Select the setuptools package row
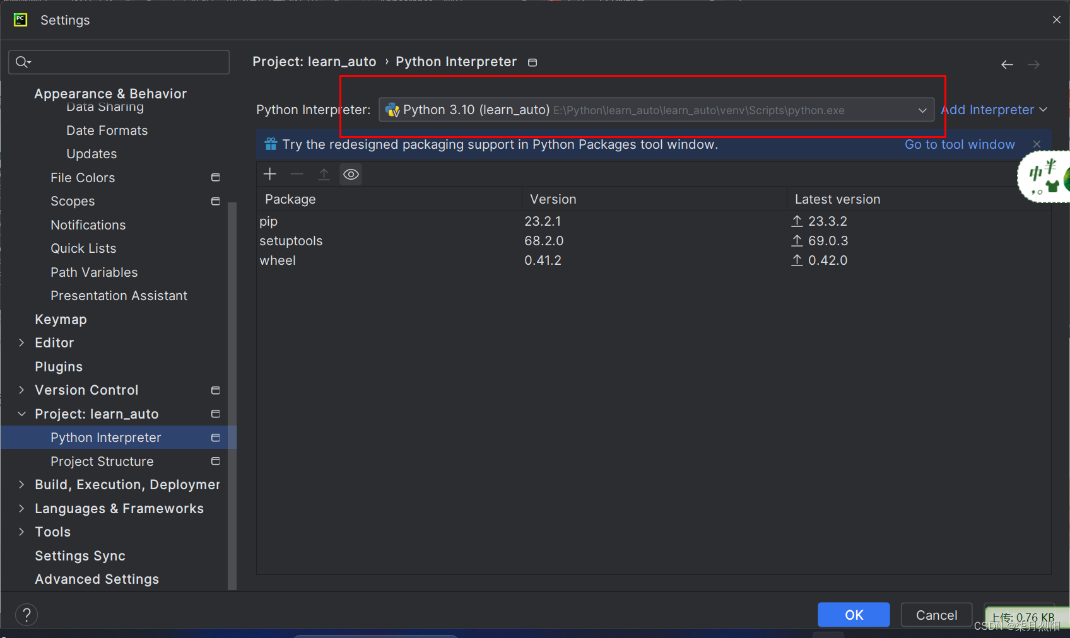 (654, 241)
